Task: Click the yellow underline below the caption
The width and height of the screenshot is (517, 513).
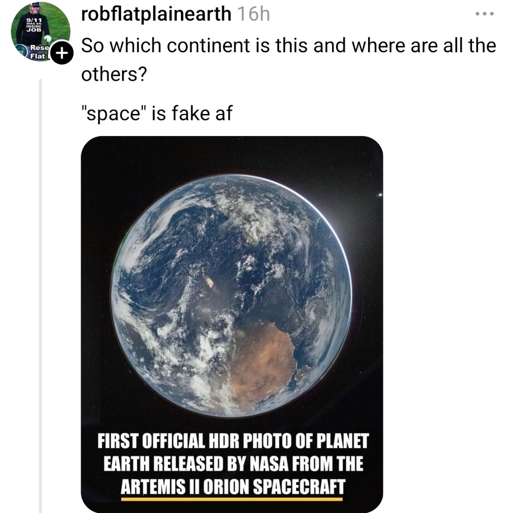Action: point(232,500)
